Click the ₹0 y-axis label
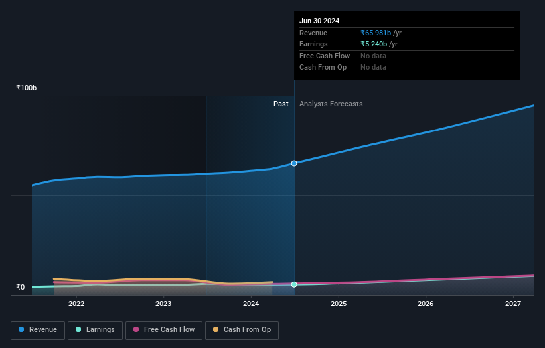545x348 pixels. (21, 287)
